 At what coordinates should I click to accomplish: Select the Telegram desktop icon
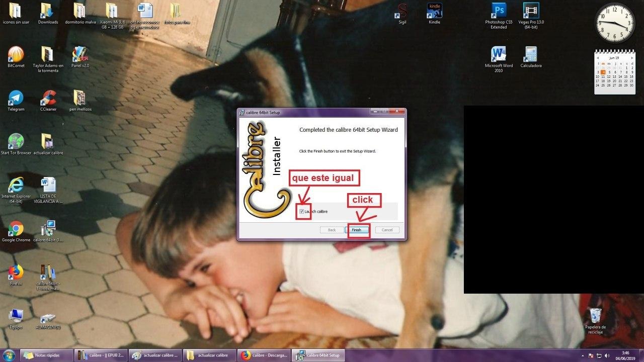[x=16, y=101]
